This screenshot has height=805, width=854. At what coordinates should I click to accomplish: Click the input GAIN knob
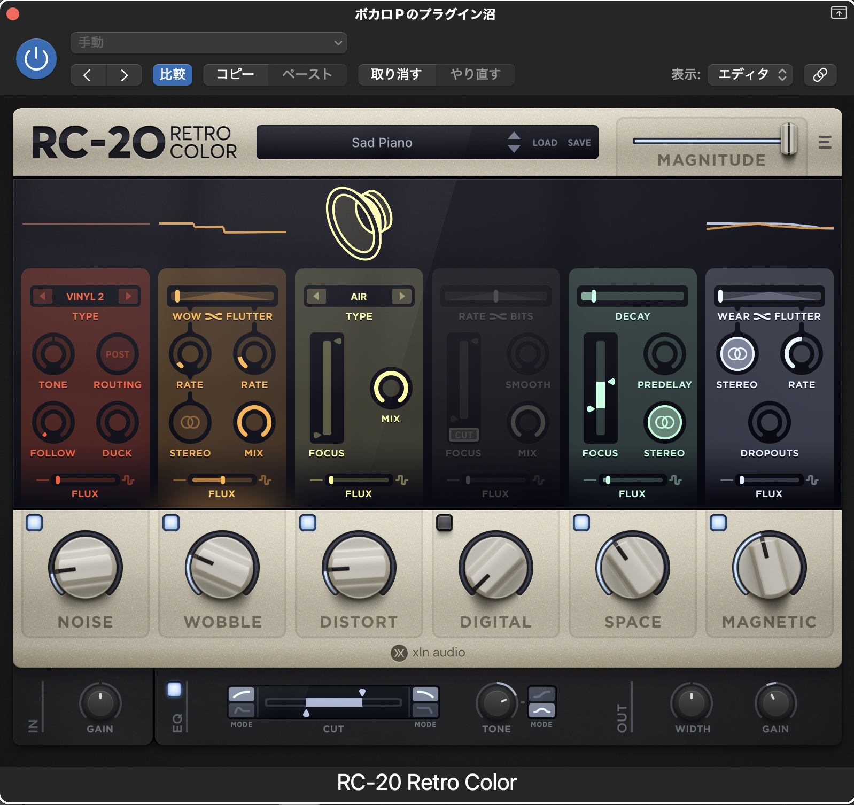click(x=100, y=703)
